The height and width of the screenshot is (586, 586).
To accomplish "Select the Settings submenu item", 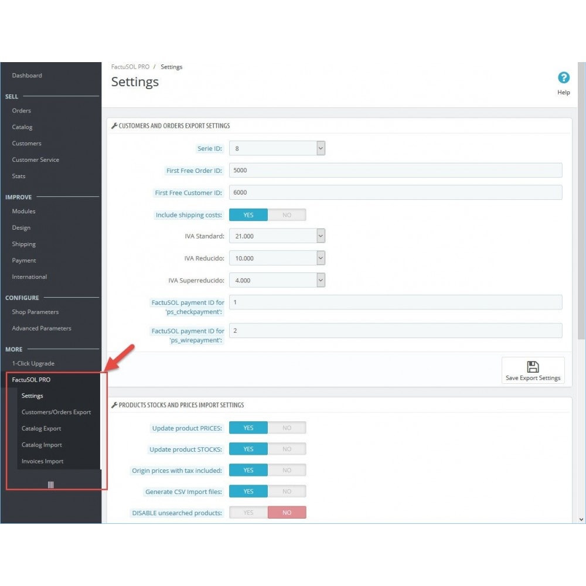I will click(x=32, y=396).
